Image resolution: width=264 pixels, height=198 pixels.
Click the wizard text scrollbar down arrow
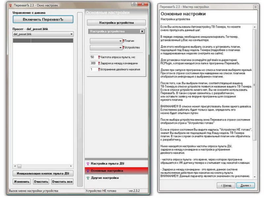[254, 177]
